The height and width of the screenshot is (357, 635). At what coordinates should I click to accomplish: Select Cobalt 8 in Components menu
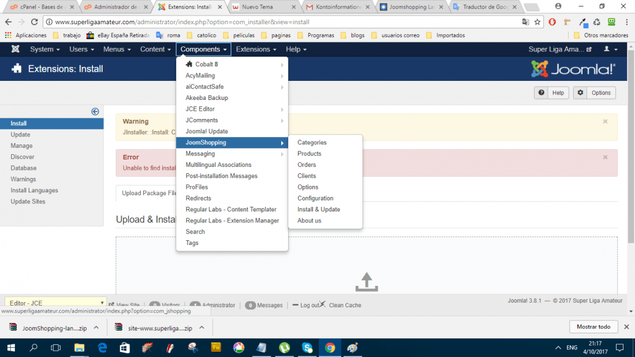pyautogui.click(x=232, y=65)
